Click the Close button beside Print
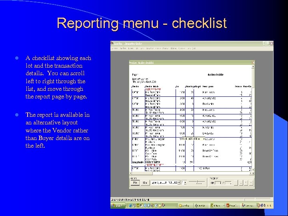This screenshot has width=288, height=216. click(x=145, y=182)
